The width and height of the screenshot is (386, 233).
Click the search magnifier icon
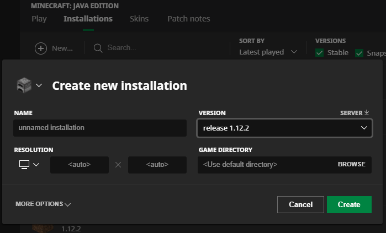pyautogui.click(x=98, y=48)
